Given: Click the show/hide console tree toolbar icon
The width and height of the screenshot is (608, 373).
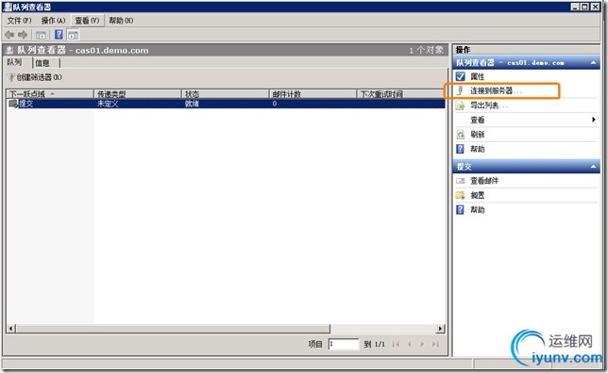Looking at the screenshot, I should [x=41, y=35].
